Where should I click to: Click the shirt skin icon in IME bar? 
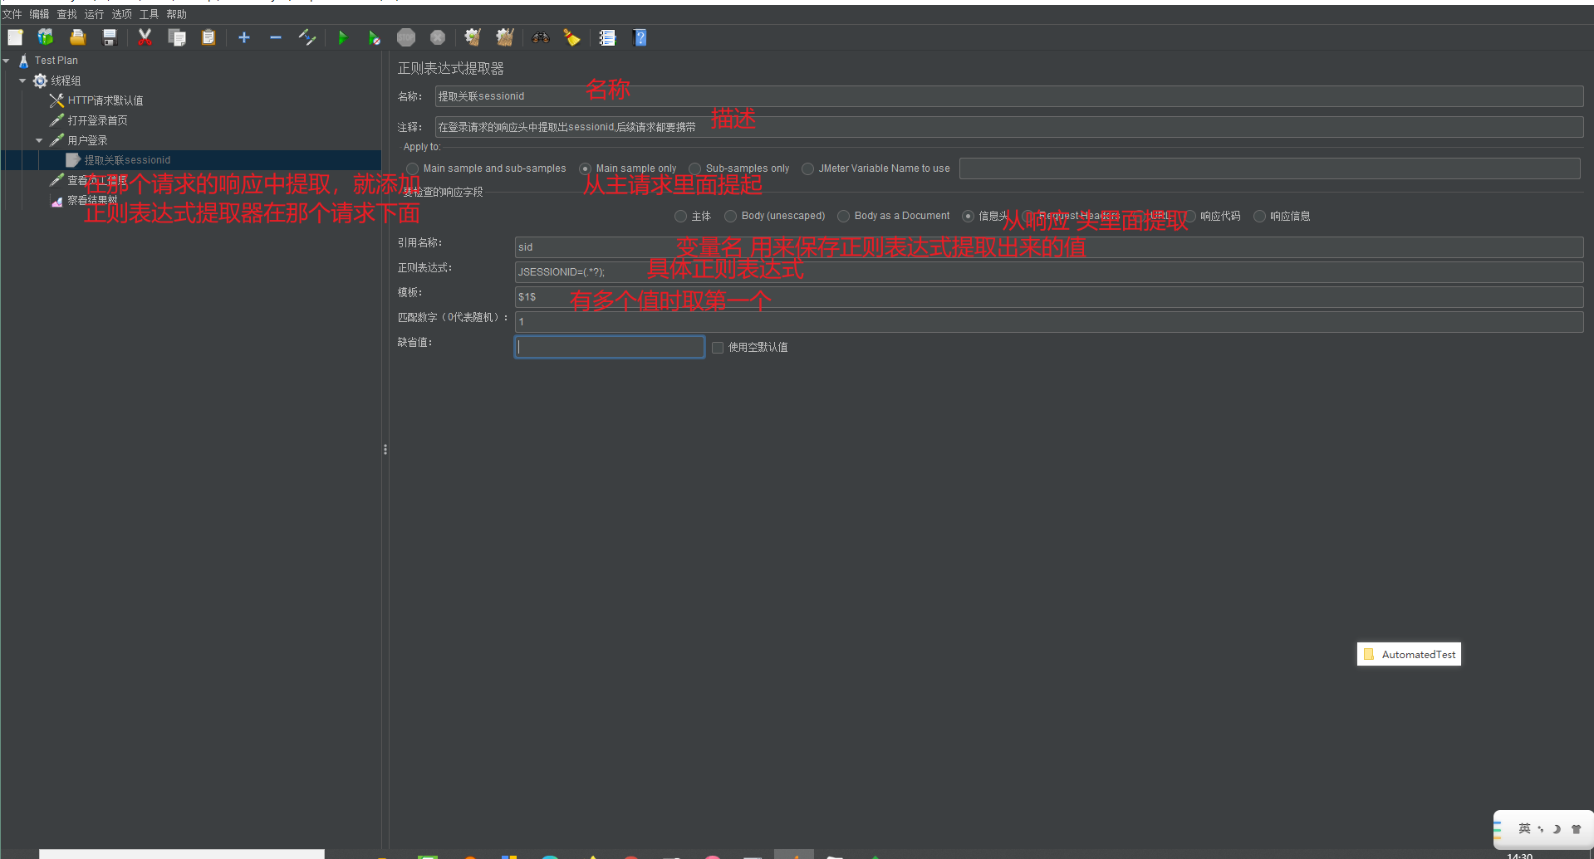1576,828
